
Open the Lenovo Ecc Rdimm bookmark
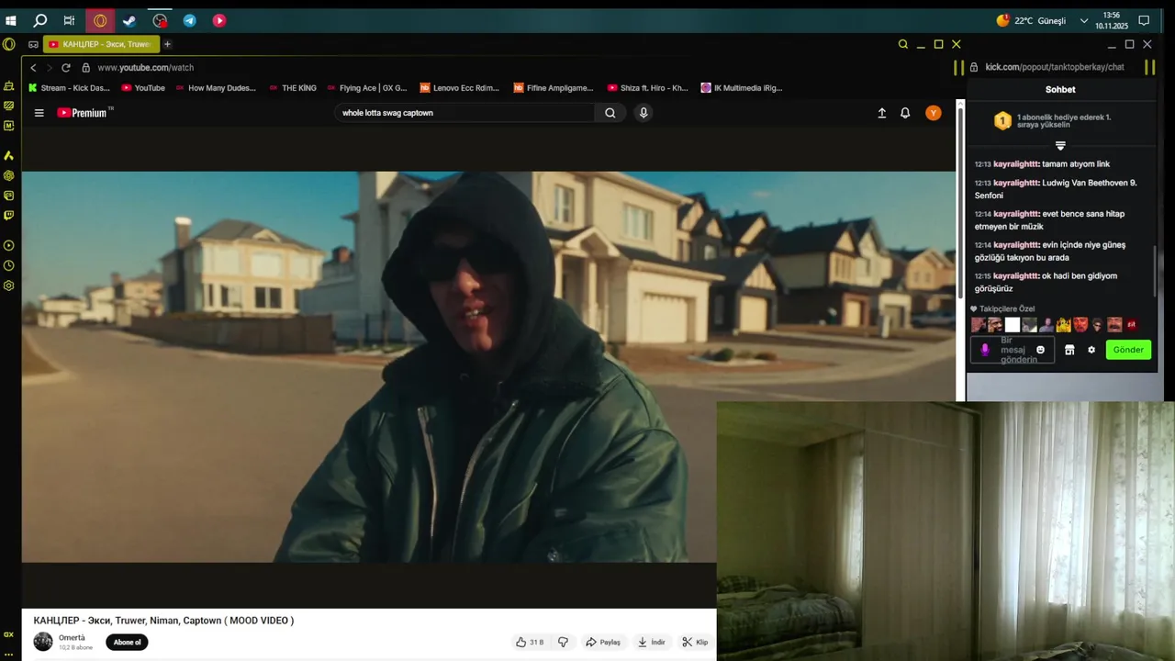point(460,88)
